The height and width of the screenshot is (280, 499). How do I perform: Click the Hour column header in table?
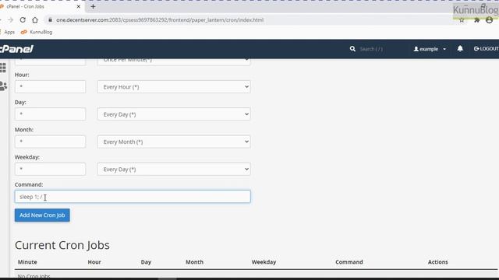[x=94, y=262]
